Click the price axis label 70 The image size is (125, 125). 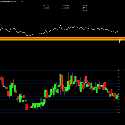[x=119, y=80]
